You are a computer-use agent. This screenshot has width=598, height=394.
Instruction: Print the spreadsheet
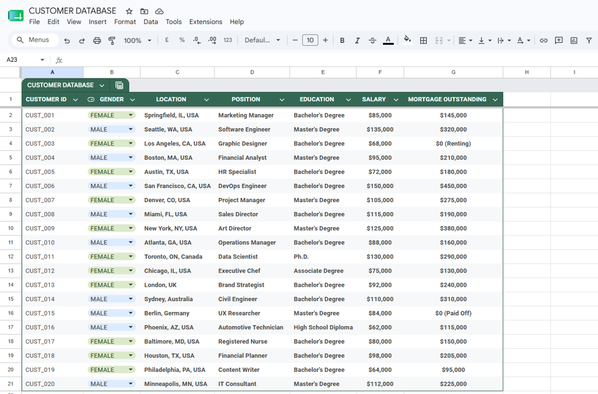(x=97, y=40)
